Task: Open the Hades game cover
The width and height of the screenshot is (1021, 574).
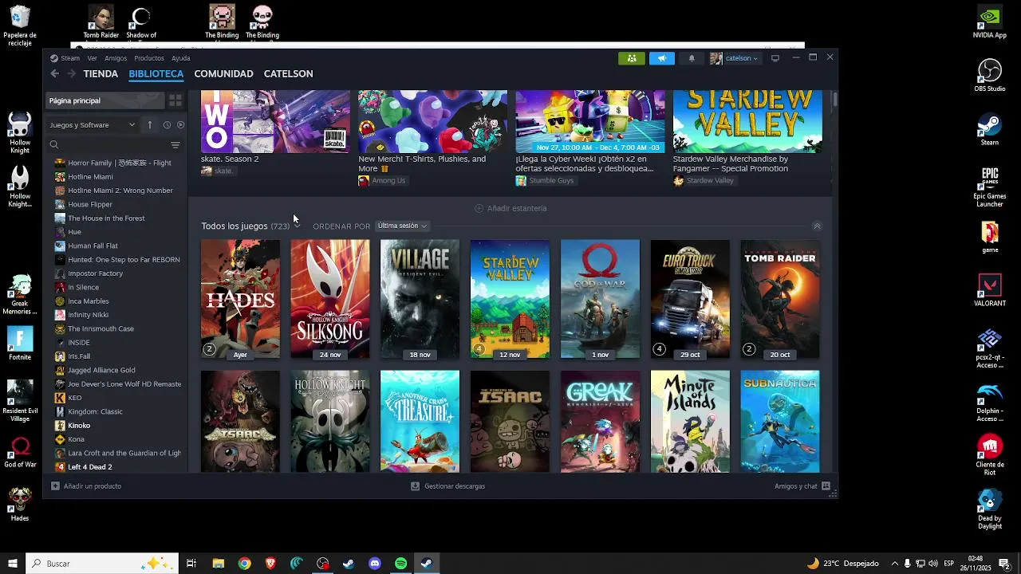Action: click(x=240, y=299)
